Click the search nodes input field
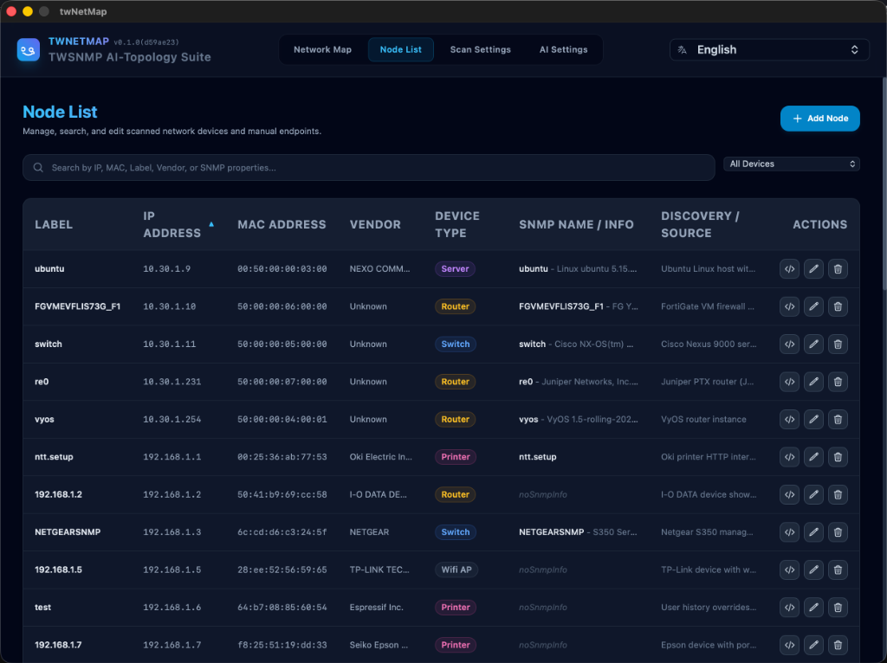This screenshot has width=887, height=663. pyautogui.click(x=369, y=168)
